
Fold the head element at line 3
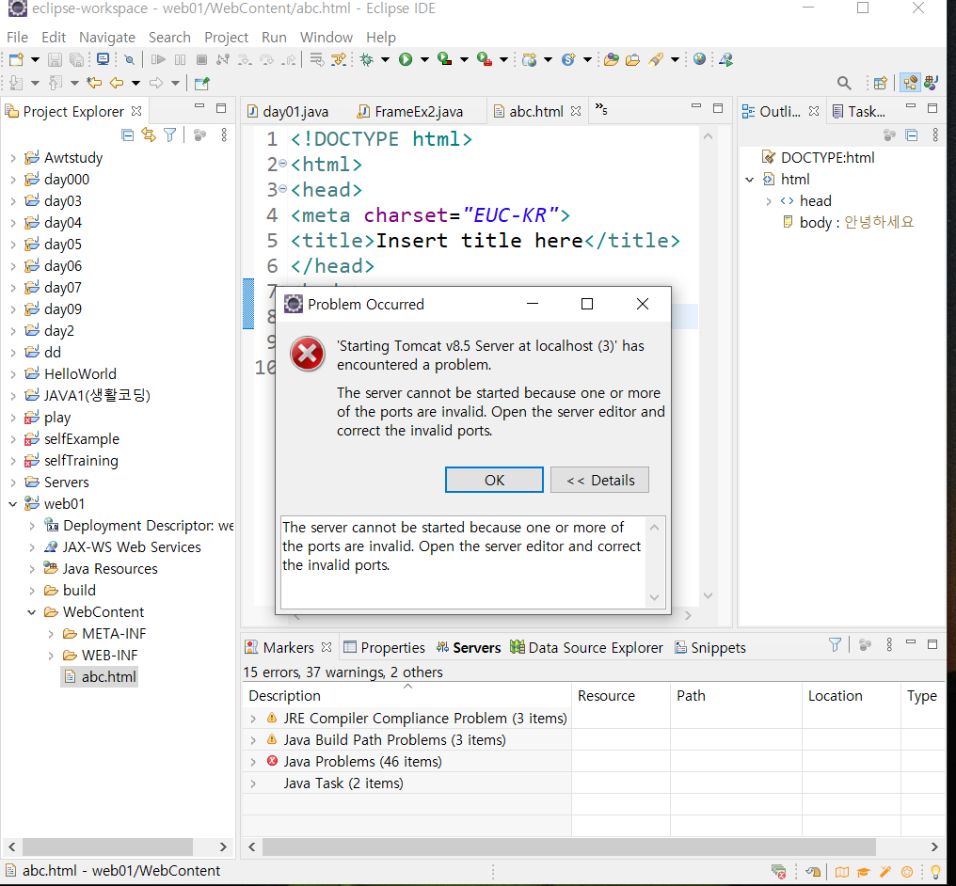282,189
